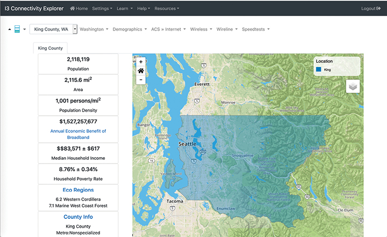Click the King County, WA location field
Viewport: 387px width, 237px height.
pyautogui.click(x=51, y=29)
